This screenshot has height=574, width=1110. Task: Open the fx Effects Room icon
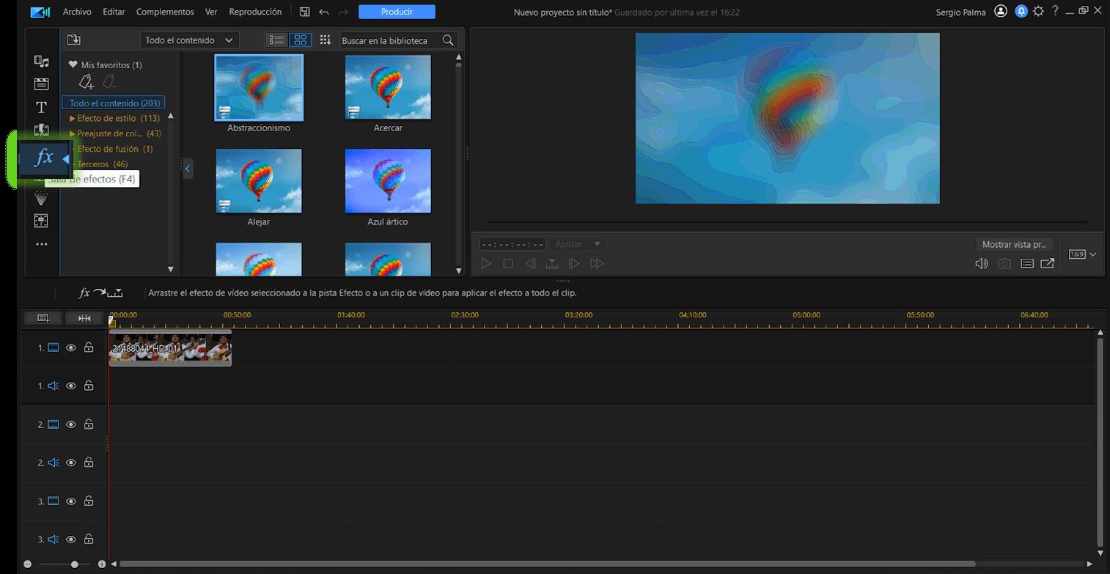(x=44, y=157)
